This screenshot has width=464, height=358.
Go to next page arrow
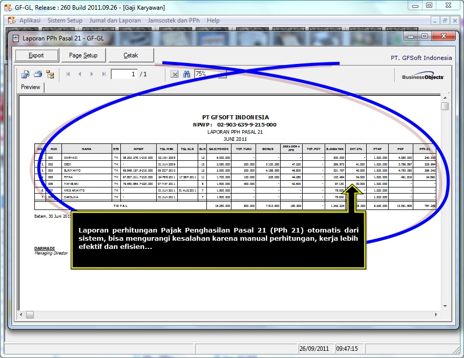pyautogui.click(x=92, y=74)
